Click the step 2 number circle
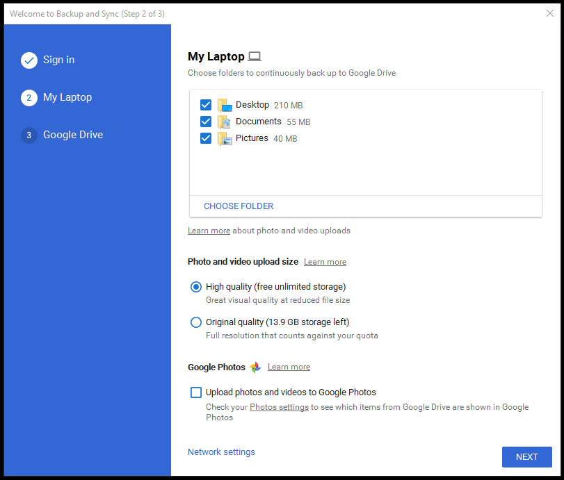564x480 pixels. 29,98
